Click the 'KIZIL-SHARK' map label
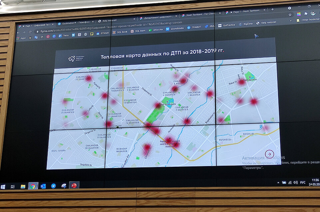This screenshot has width=320, height=212. coord(59,150)
